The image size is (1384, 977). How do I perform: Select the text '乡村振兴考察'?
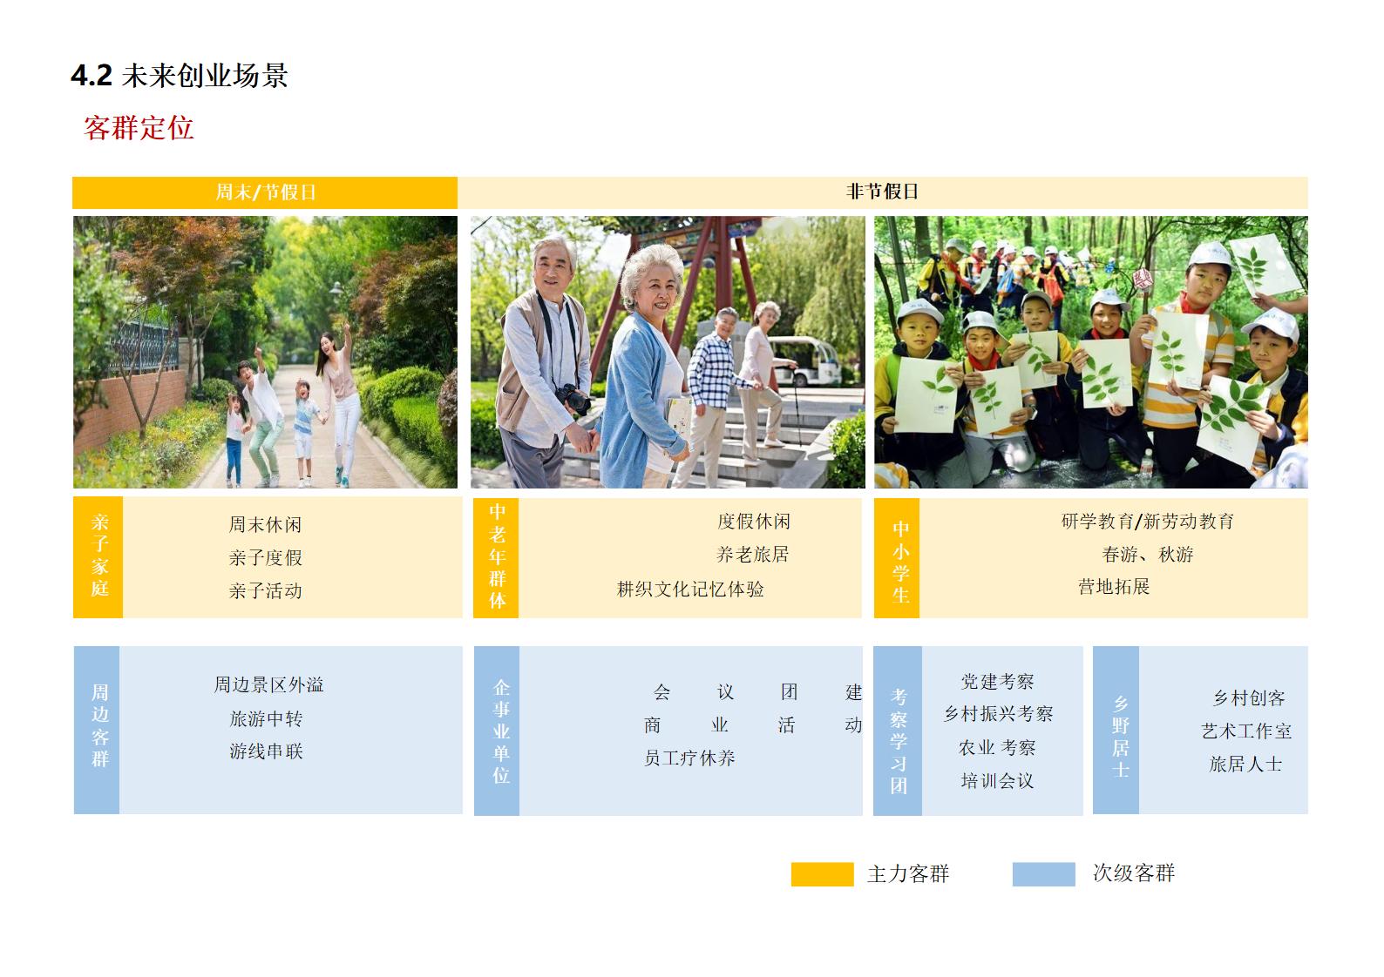(998, 714)
